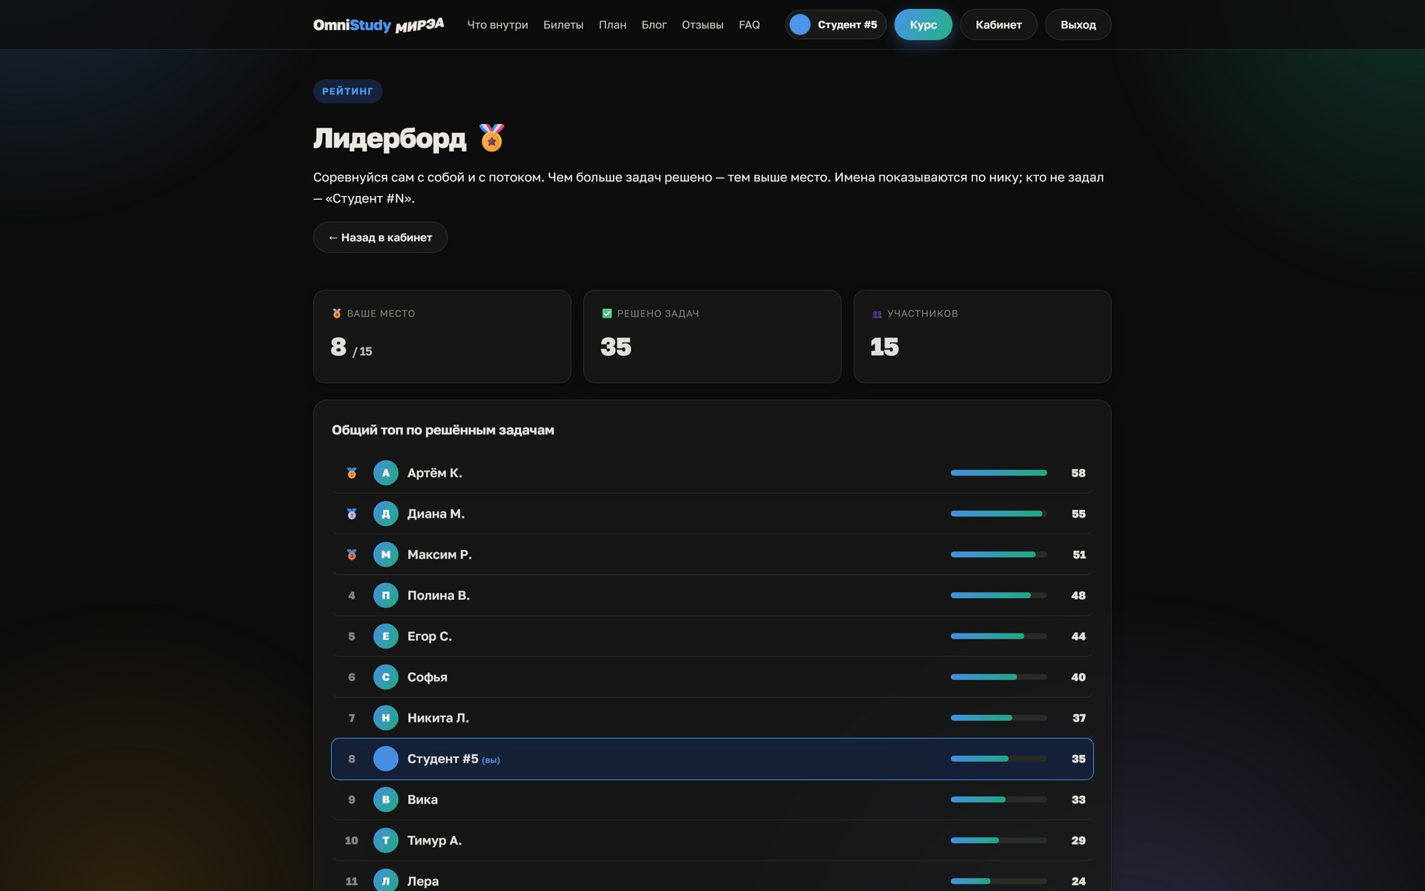Select the Ваше место stats card
1425x891 pixels.
[x=442, y=336]
